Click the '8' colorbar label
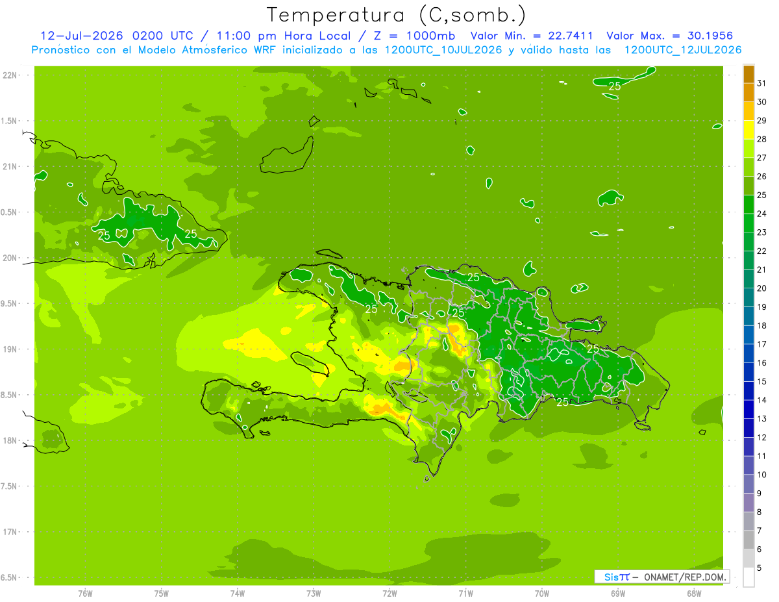Viewport: 779px width, 602px height. (x=760, y=512)
